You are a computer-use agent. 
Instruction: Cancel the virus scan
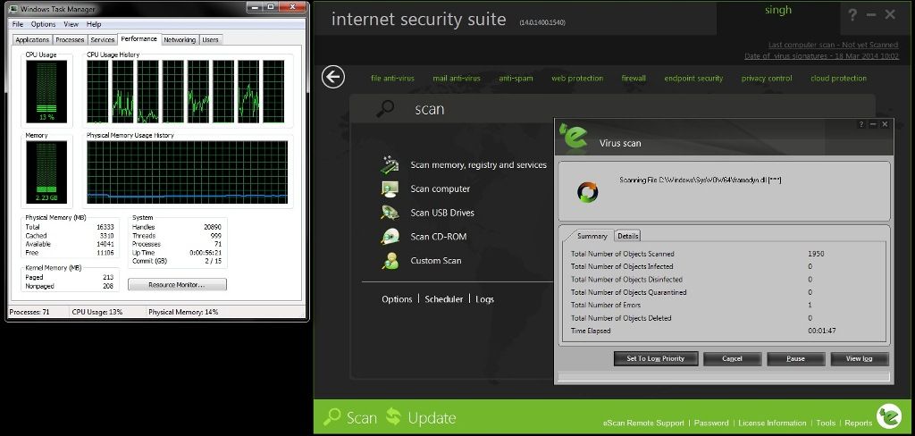(732, 358)
